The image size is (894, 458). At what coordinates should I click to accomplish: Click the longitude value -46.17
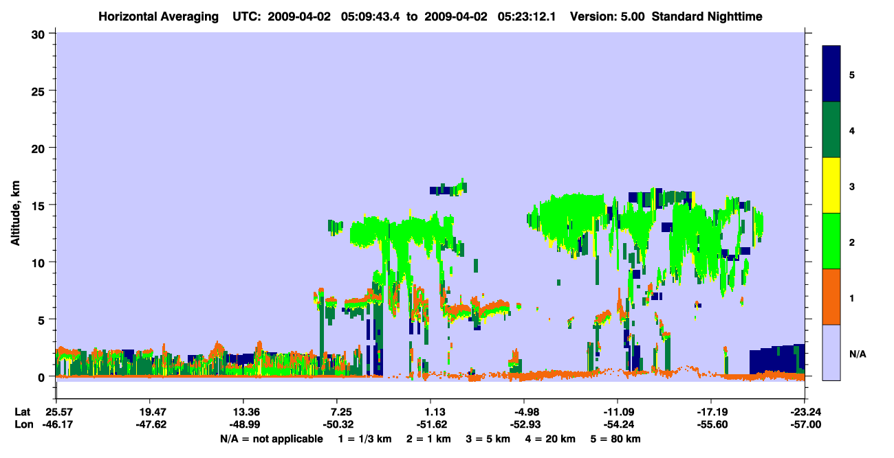coord(56,425)
